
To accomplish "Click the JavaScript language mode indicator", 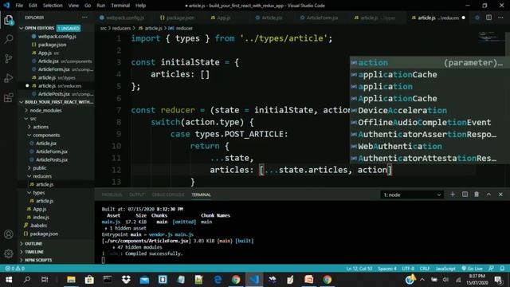I will point(445,269).
